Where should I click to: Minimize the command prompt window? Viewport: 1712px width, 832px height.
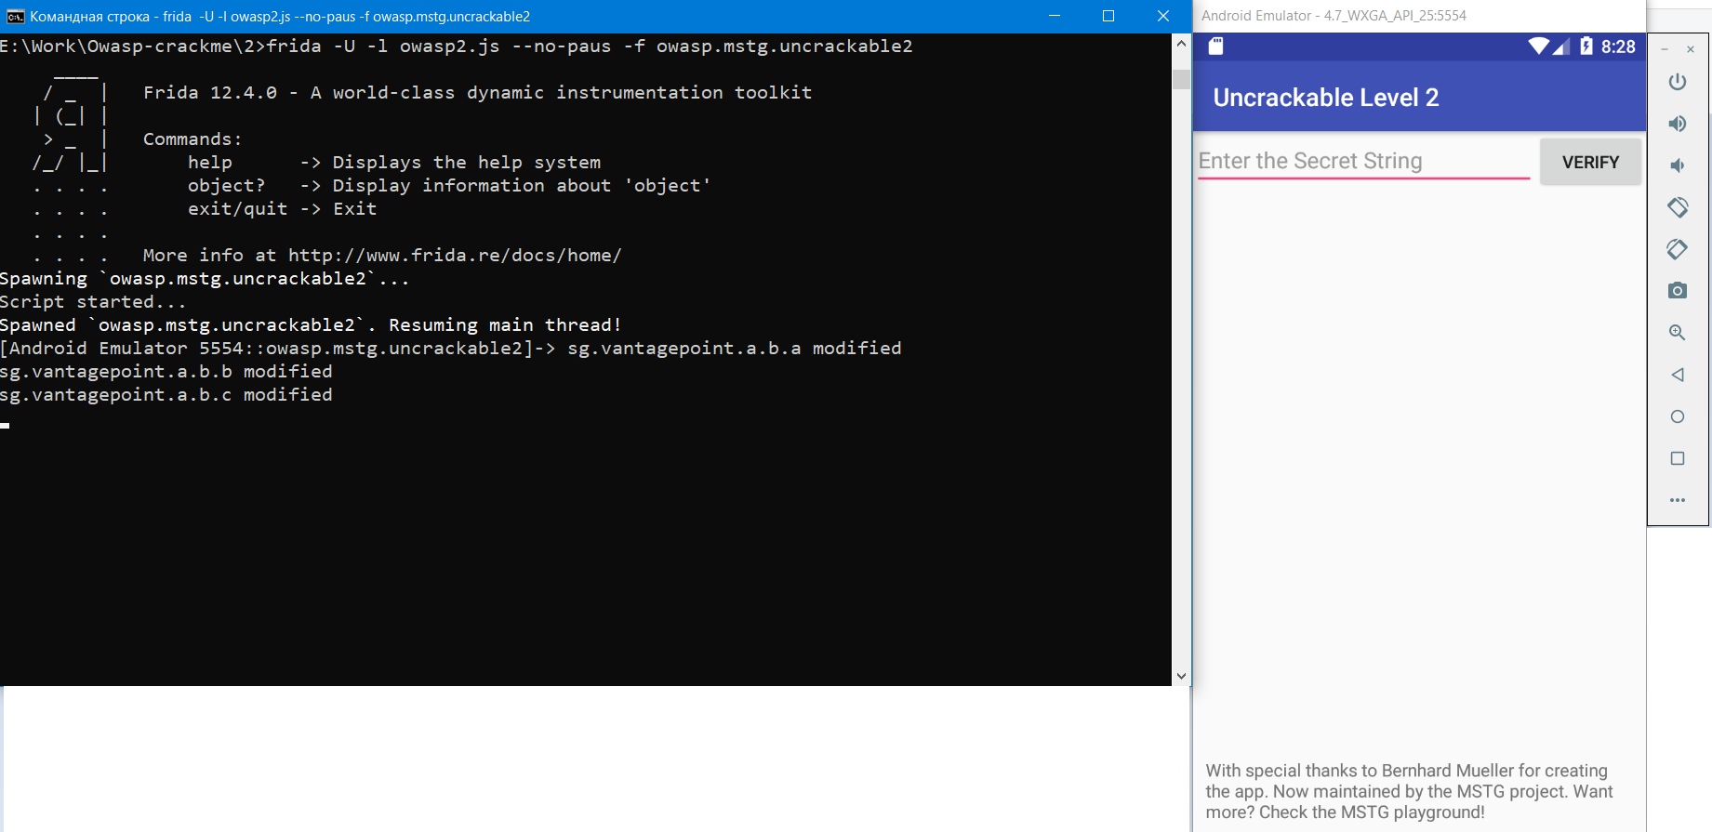pos(1055,16)
